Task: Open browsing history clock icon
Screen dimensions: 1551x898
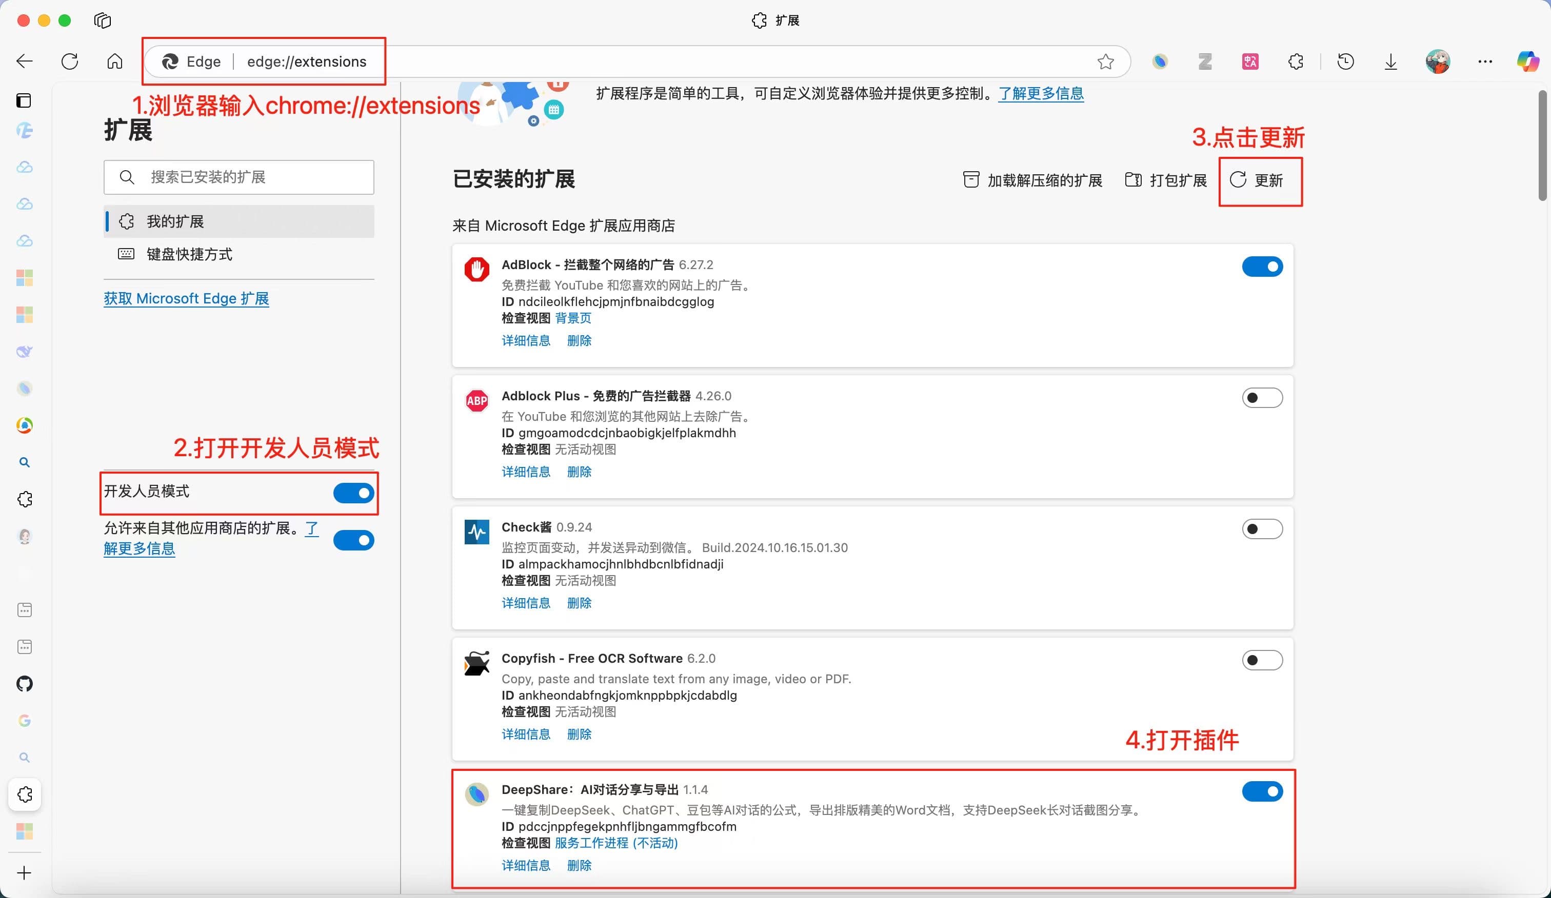Action: point(1345,62)
